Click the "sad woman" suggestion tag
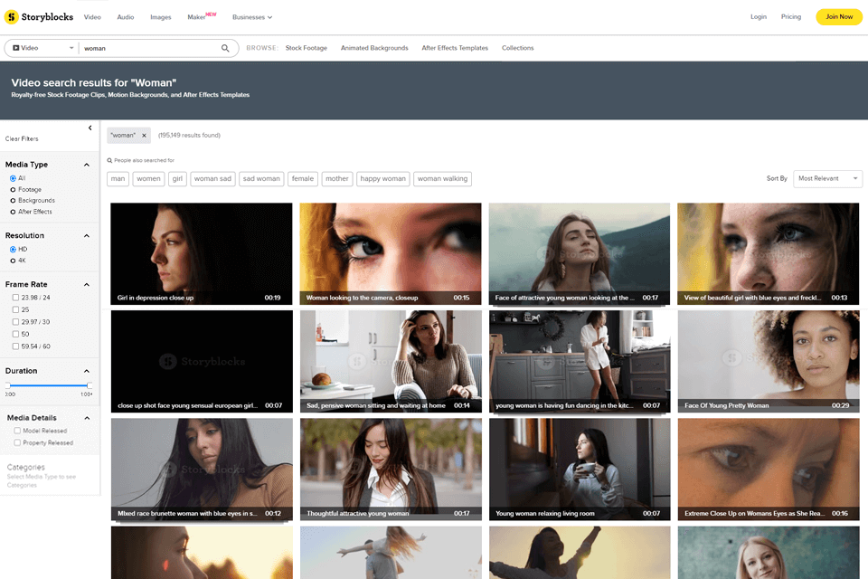868x579 pixels. tap(261, 179)
